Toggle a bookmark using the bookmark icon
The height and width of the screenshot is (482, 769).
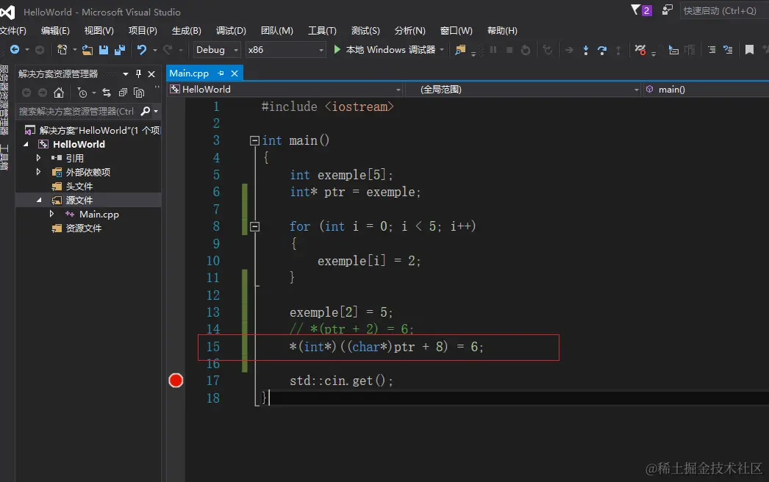click(749, 49)
